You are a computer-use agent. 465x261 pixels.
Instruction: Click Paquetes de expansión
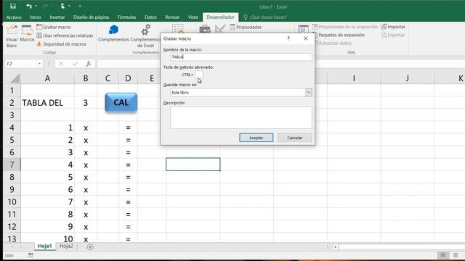click(341, 35)
